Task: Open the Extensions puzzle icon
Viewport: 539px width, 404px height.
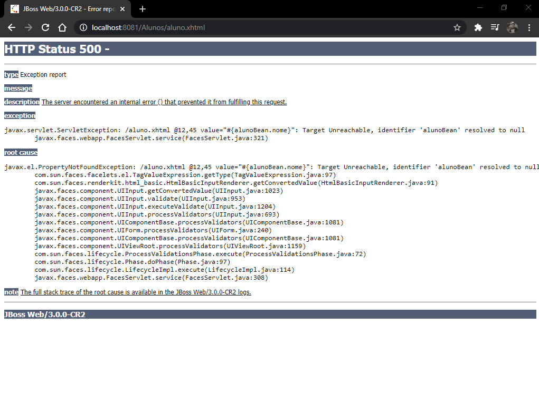Action: [478, 27]
